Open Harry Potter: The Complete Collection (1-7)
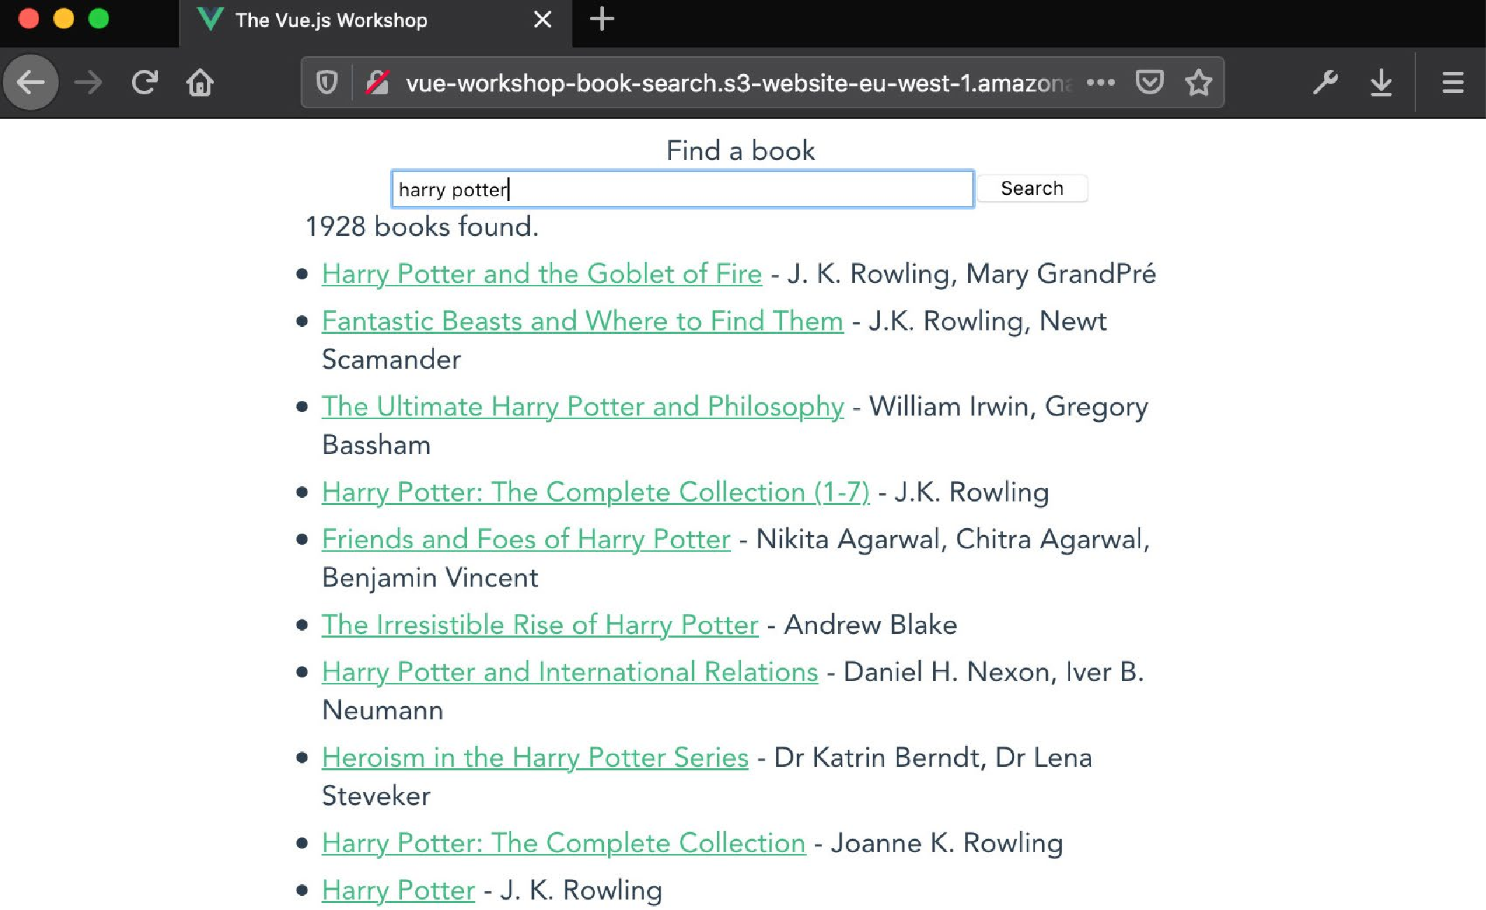This screenshot has width=1486, height=910. (x=596, y=492)
